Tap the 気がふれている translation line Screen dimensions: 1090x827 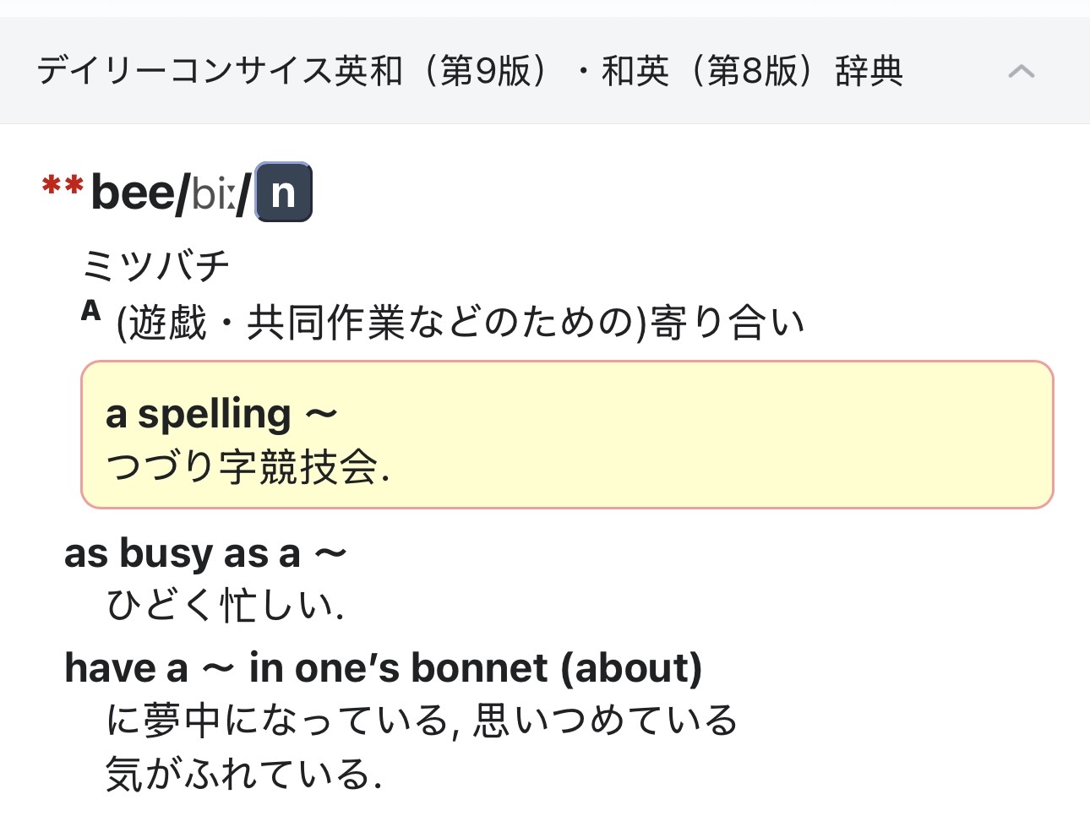[x=243, y=774]
